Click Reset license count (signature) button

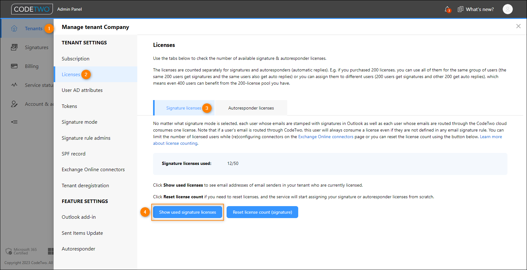point(262,212)
